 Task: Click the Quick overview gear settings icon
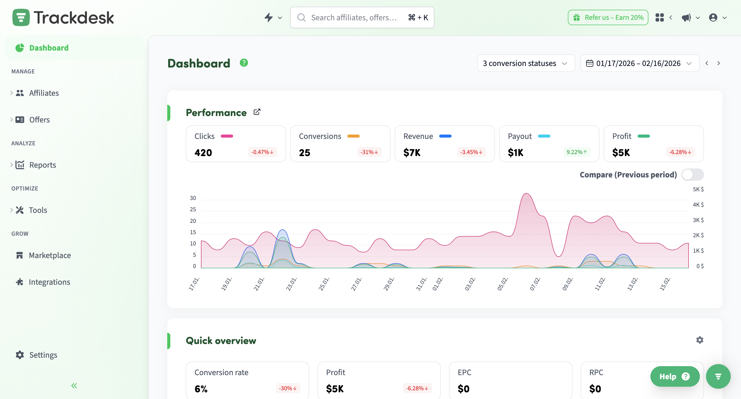pyautogui.click(x=700, y=340)
